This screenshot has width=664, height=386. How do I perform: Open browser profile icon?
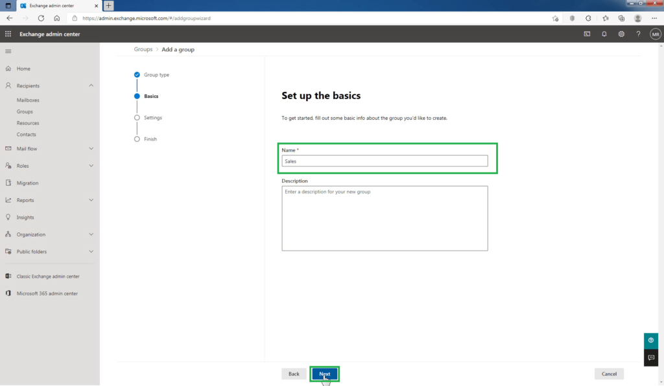tap(638, 18)
